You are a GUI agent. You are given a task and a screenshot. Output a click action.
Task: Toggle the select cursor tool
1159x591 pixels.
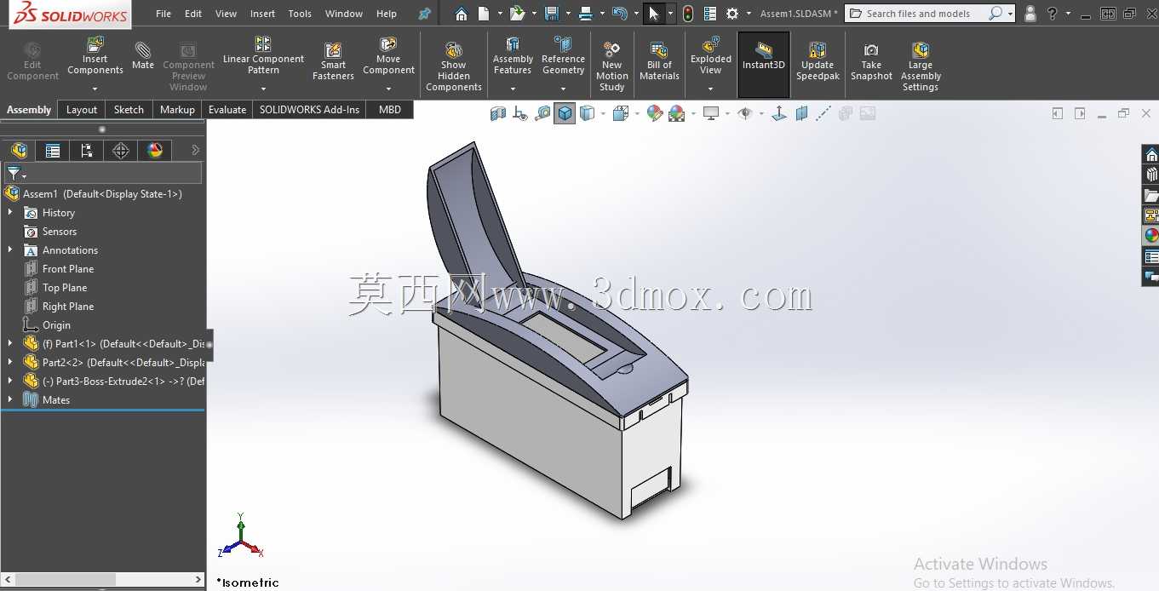[x=654, y=14]
